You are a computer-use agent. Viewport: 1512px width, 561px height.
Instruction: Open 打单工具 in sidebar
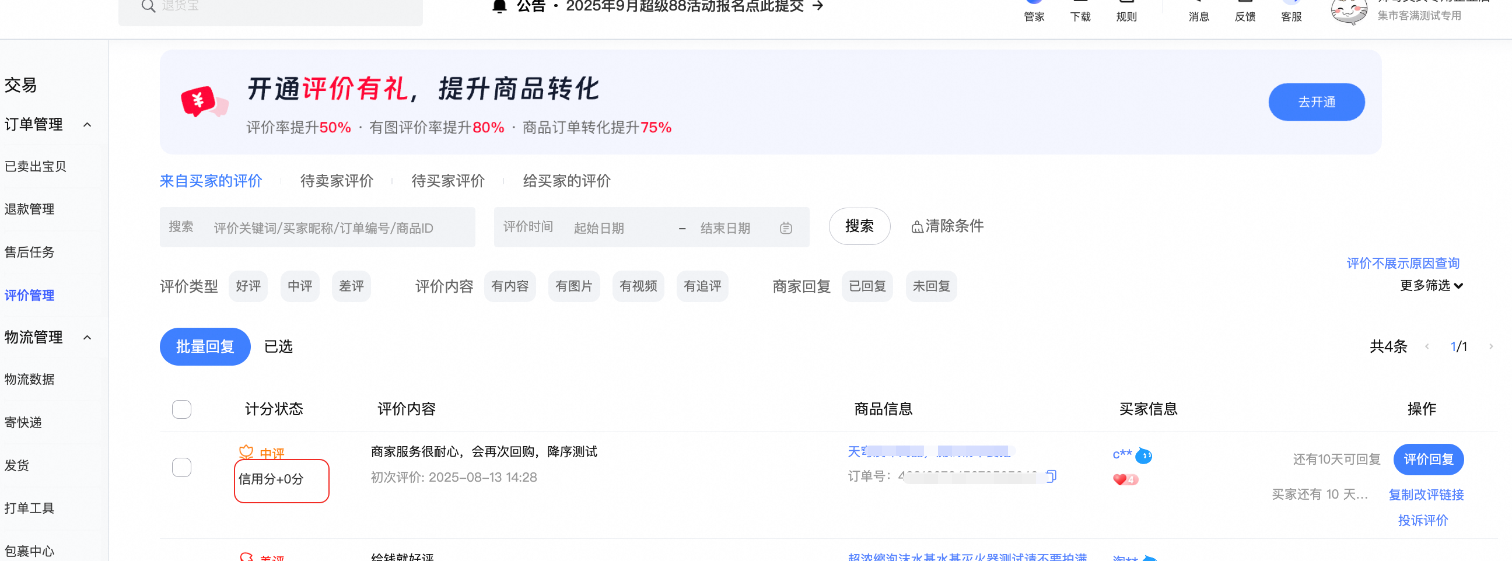[29, 508]
